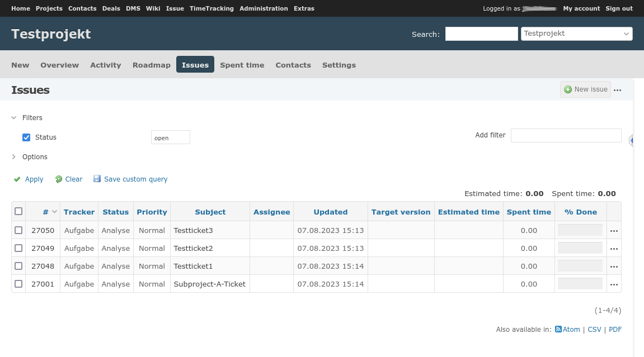Collapse the Filters section
Screen dimensions: 644x357
coord(14,118)
